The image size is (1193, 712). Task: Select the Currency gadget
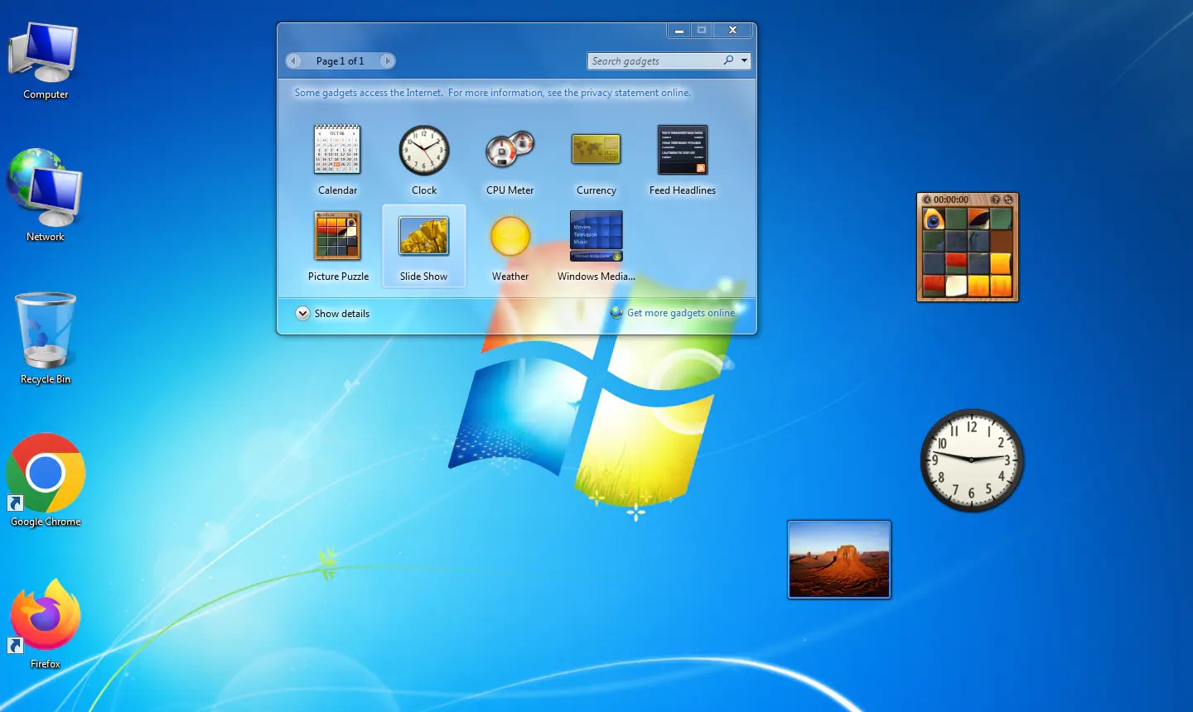tap(596, 157)
